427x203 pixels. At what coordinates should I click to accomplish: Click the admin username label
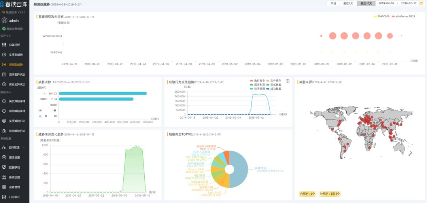click(x=14, y=20)
